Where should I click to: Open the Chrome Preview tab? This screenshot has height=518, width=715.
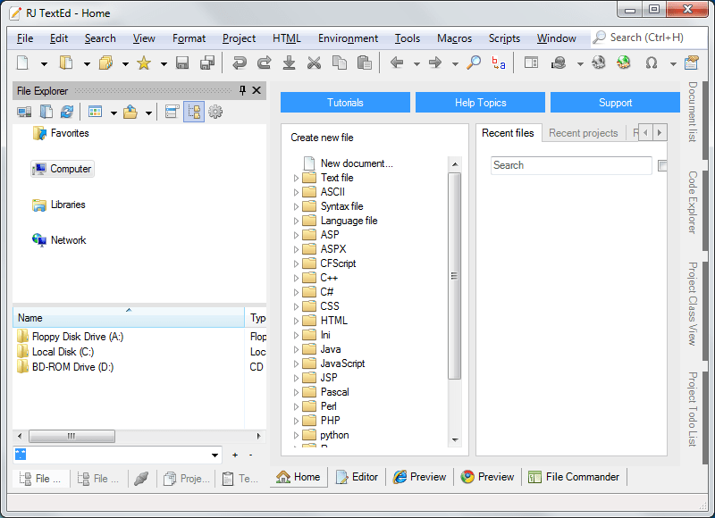[x=487, y=477]
